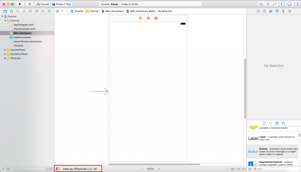The height and width of the screenshot is (172, 301).
Task: Expand the CounterTests folder
Action: click(x=5, y=50)
